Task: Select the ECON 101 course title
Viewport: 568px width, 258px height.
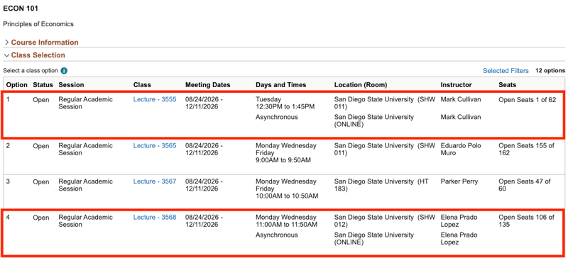Action: (21, 9)
